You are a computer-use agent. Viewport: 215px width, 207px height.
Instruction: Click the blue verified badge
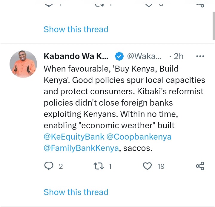tap(120, 56)
